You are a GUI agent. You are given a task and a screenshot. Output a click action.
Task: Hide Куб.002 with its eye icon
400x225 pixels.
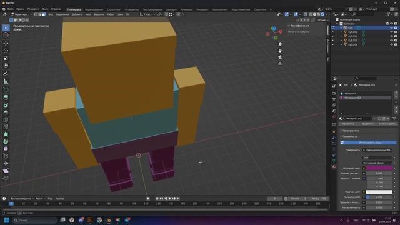click(x=391, y=36)
